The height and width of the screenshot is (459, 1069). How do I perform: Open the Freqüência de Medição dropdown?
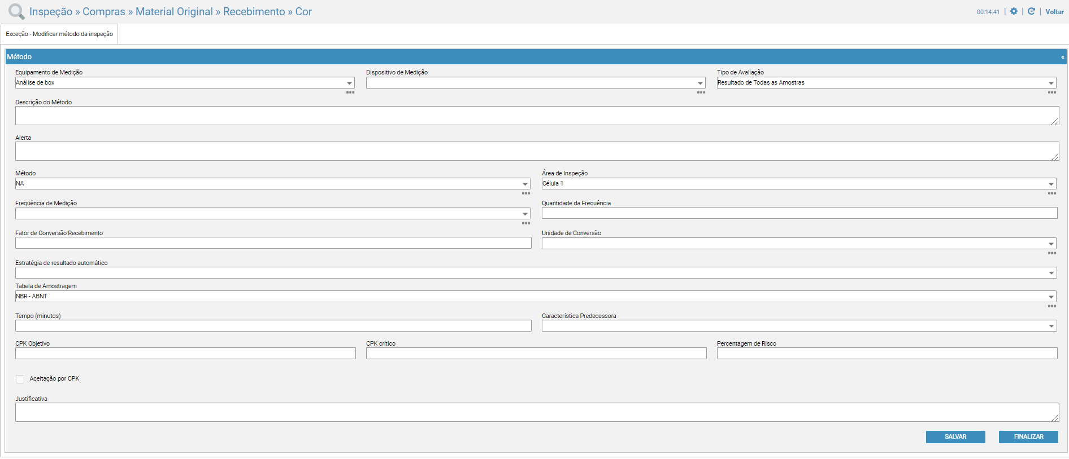[x=273, y=214]
